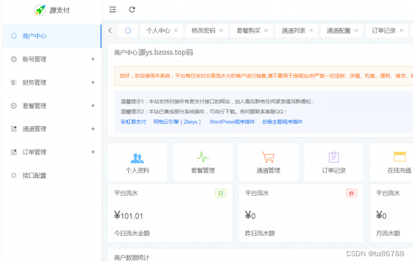
Task: Close the 个人中心 tab
Action: tap(176, 31)
